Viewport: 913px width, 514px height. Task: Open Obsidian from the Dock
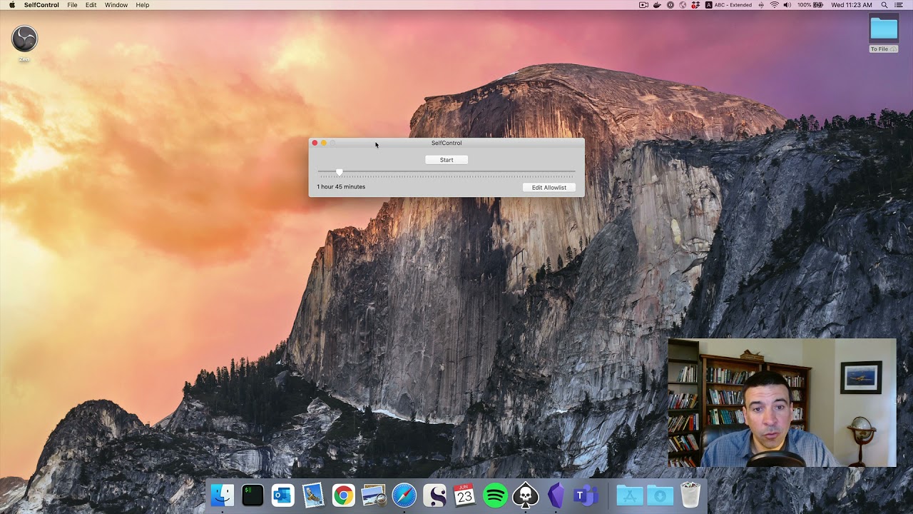pyautogui.click(x=556, y=495)
